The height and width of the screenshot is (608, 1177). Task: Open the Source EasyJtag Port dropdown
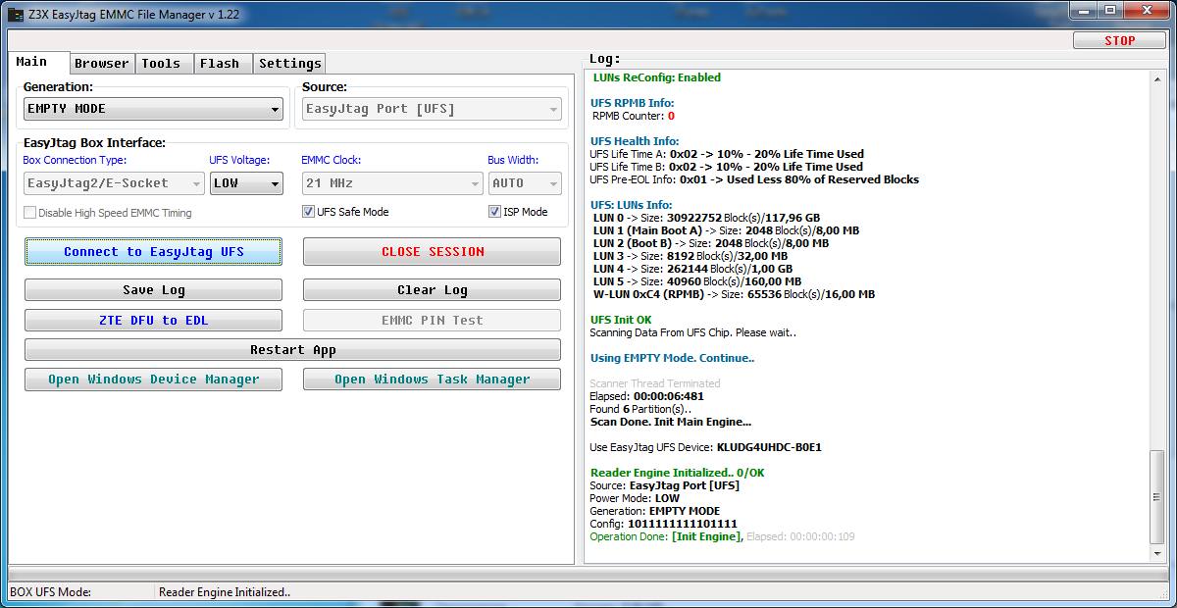(432, 109)
